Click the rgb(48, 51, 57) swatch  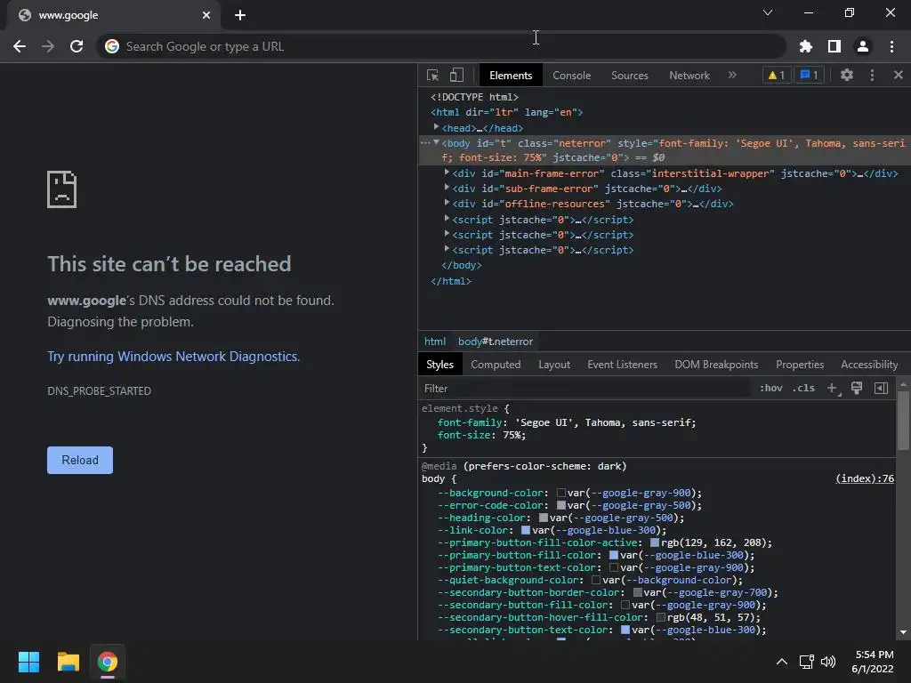click(661, 617)
